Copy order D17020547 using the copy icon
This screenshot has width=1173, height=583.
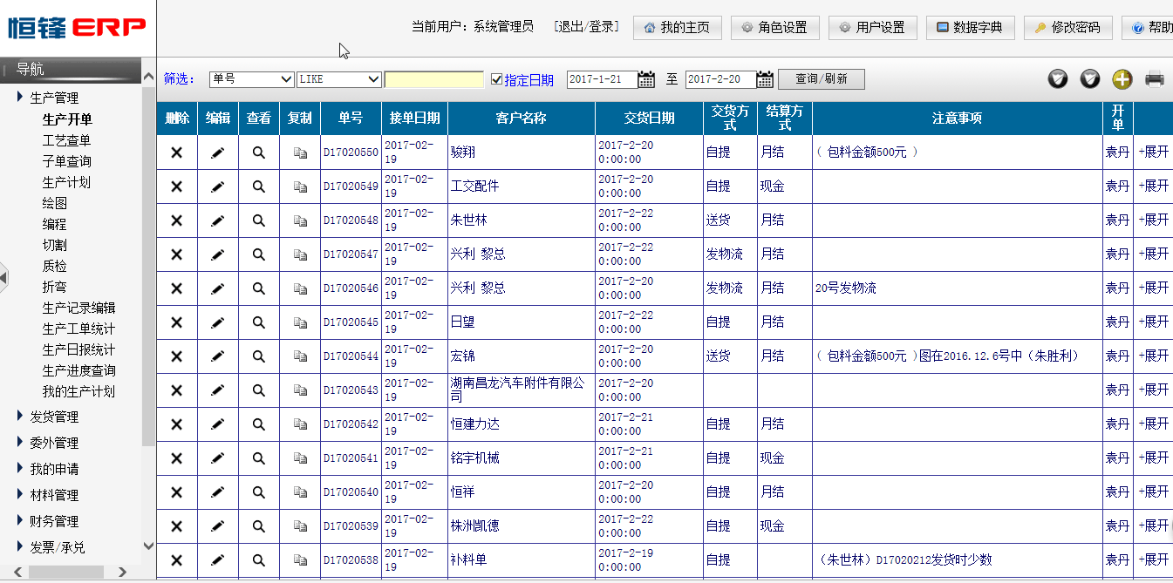300,254
